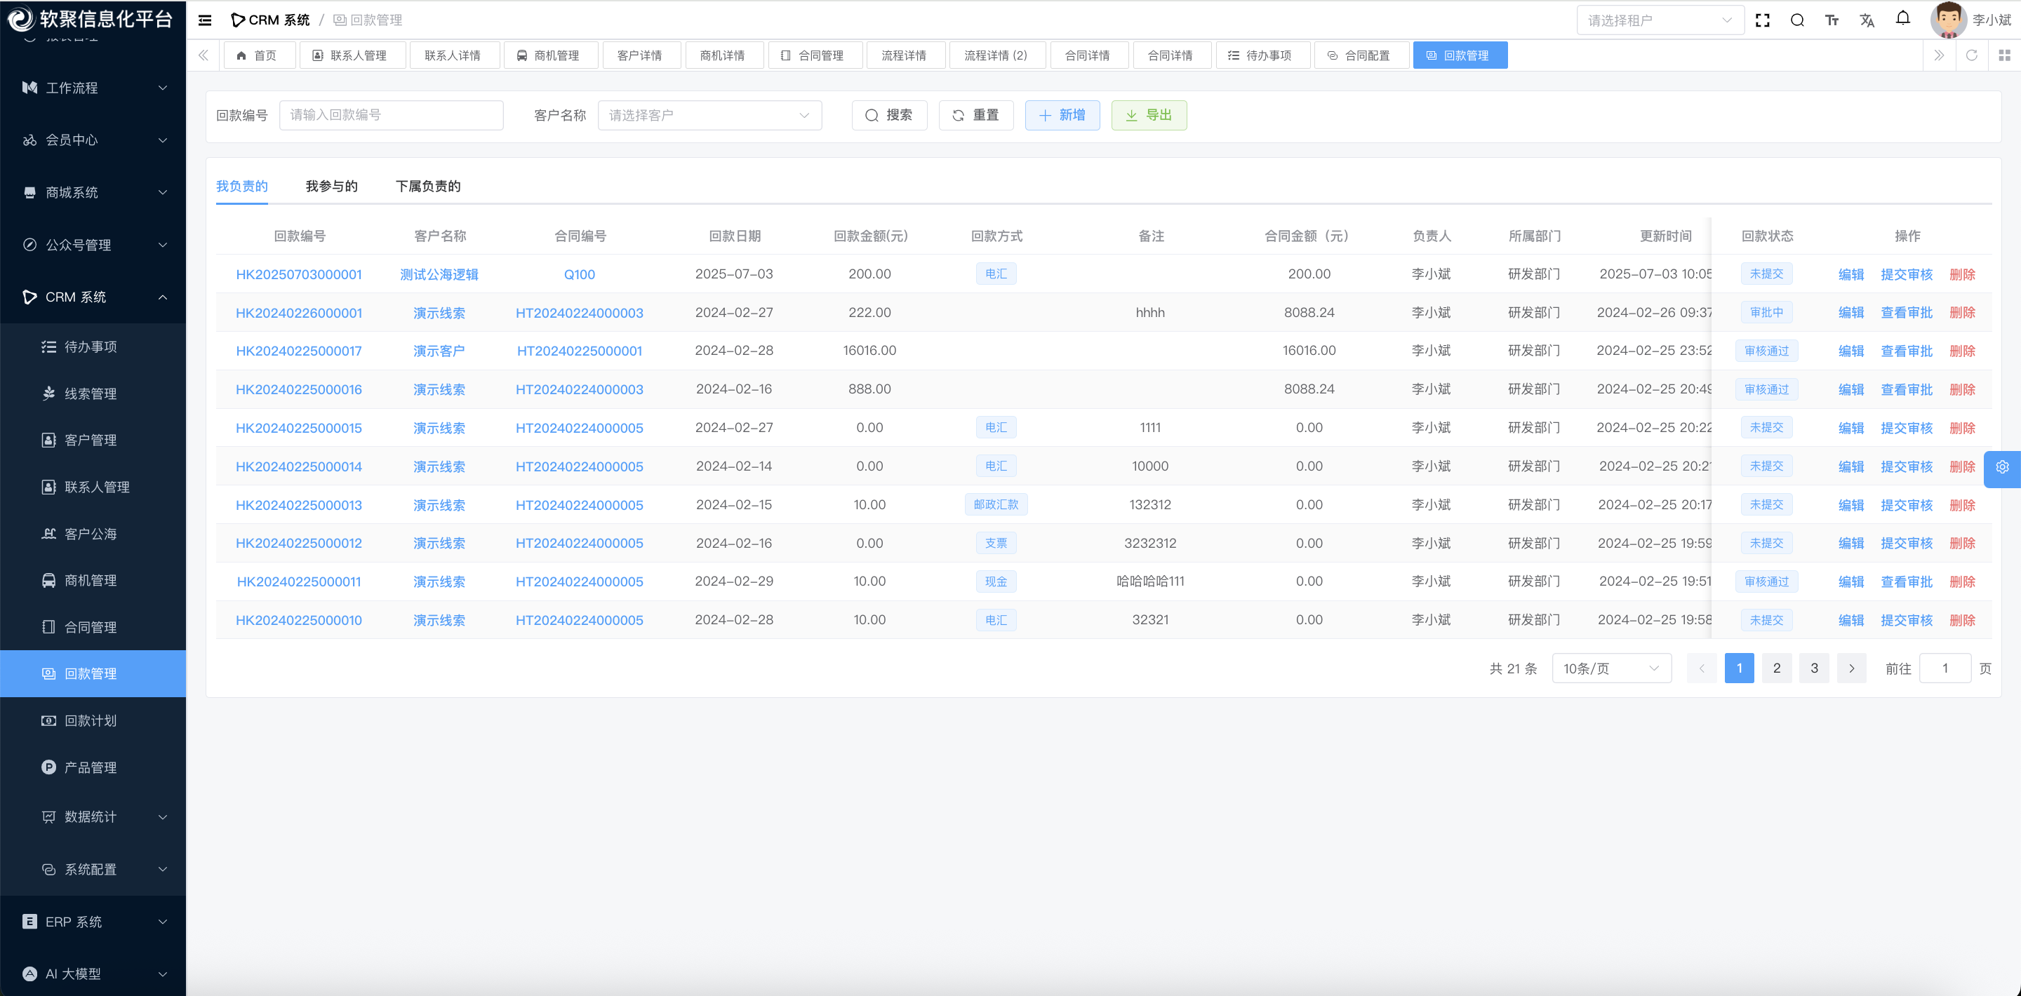Click the header search magnifier icon

1796,20
